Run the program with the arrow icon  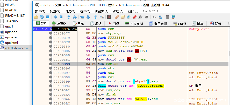(x=55, y=17)
